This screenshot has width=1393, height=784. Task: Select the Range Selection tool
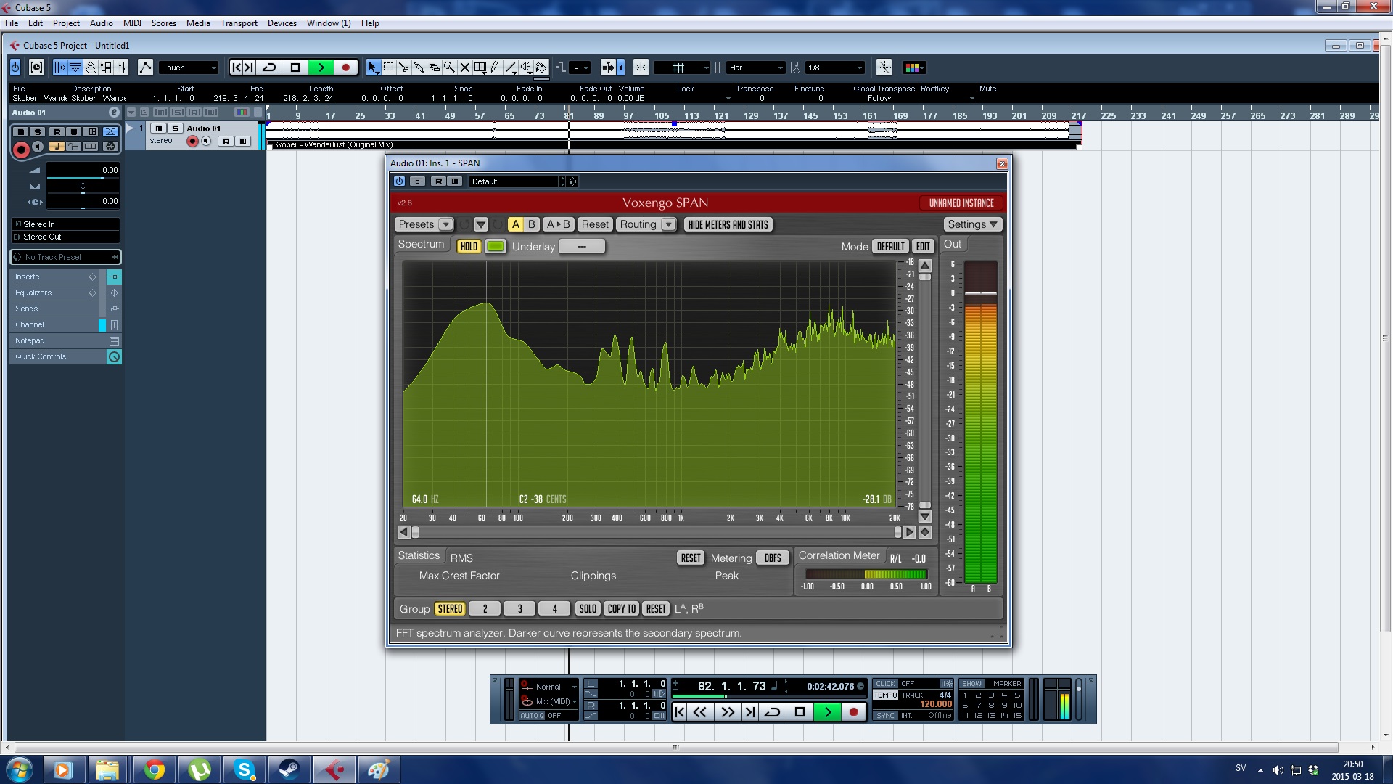pos(388,68)
